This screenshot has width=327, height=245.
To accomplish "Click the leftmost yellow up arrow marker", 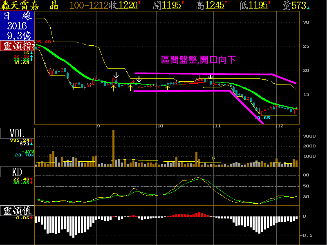I will click(113, 88).
